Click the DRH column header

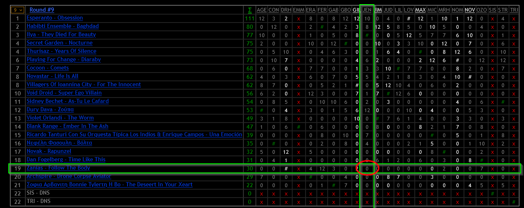coord(286,10)
